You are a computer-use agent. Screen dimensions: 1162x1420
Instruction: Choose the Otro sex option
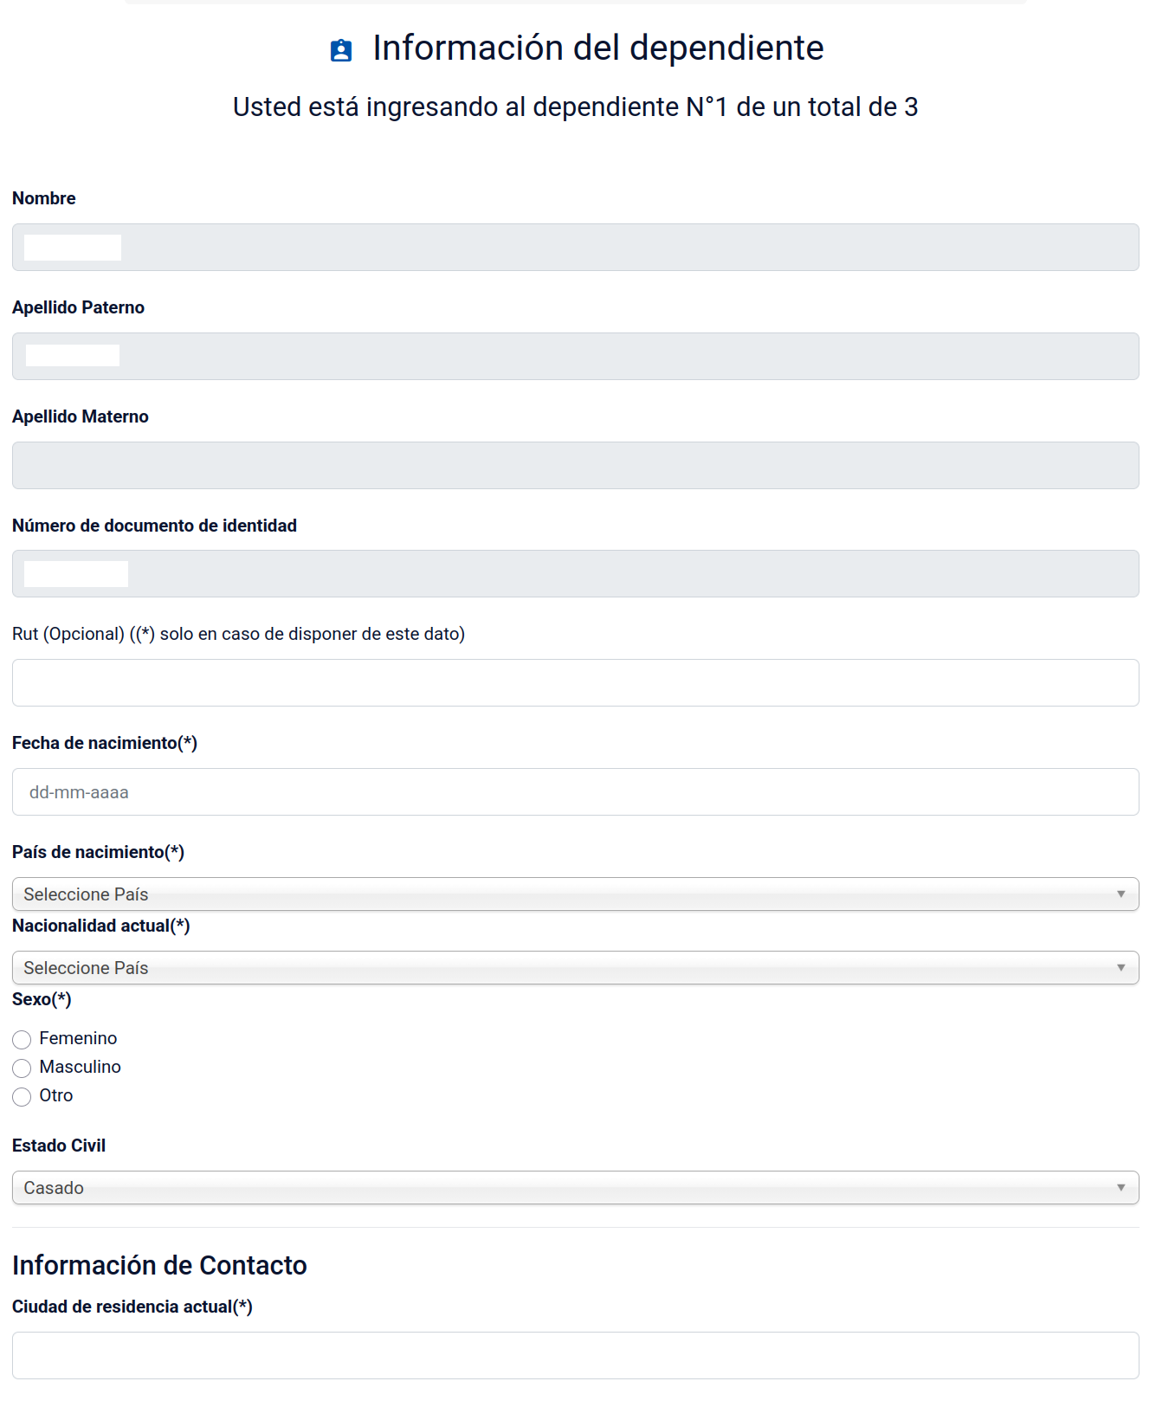22,1097
